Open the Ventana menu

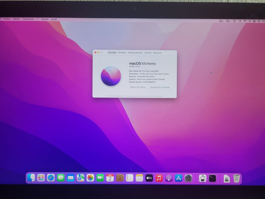[x=45, y=19]
